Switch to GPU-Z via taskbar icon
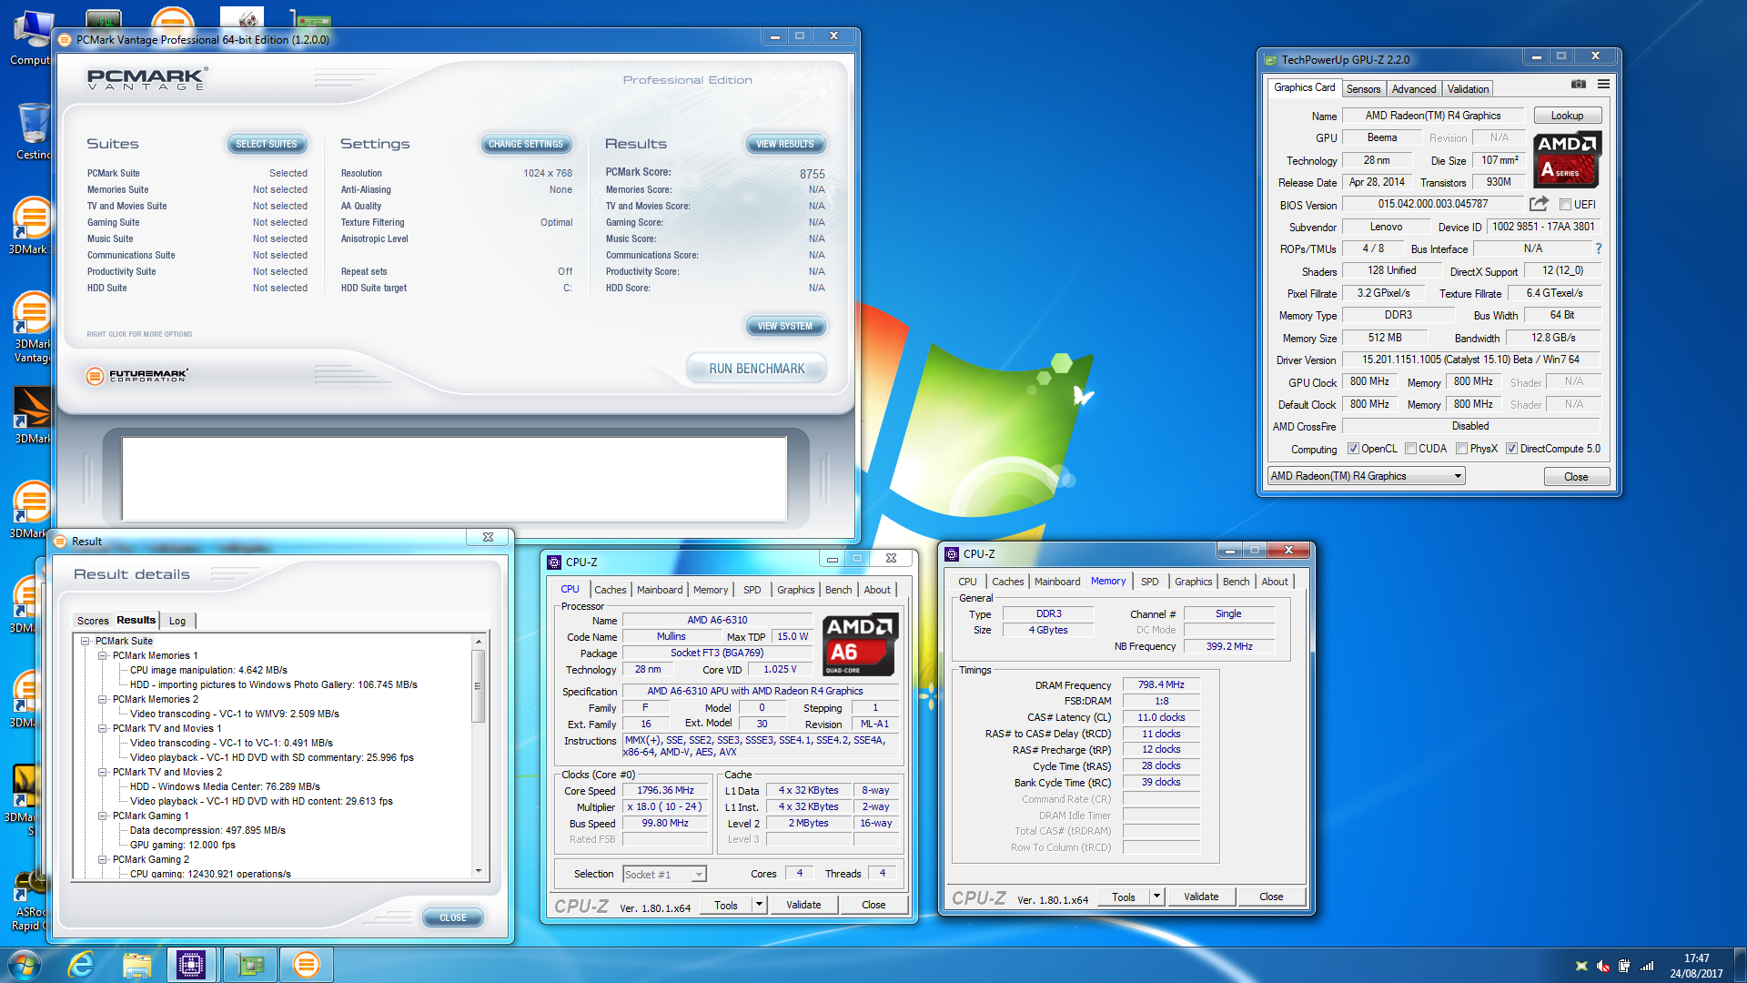1747x983 pixels. (249, 965)
